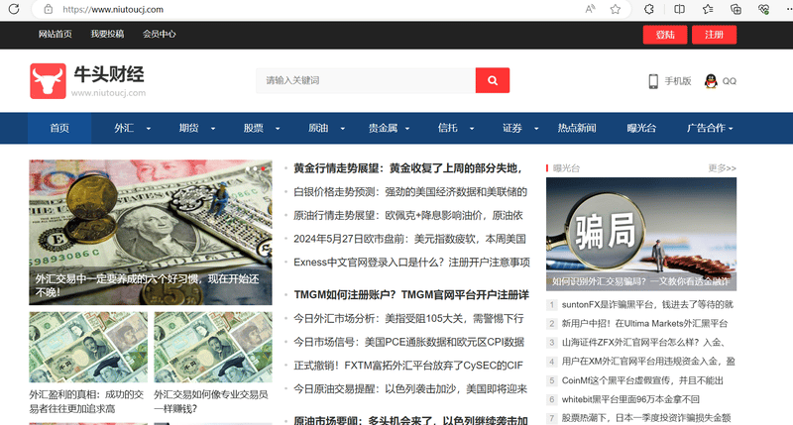Open article 今日原油交易提醒

[410, 389]
